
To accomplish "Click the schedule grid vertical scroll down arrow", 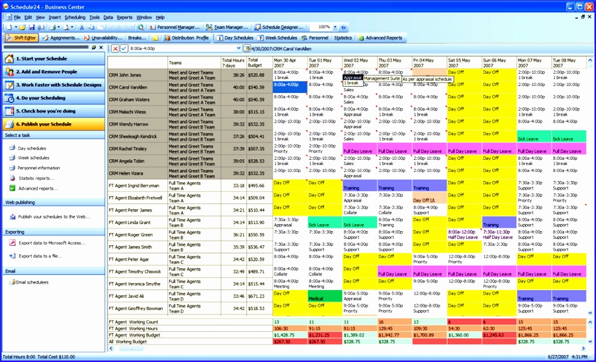I will [590, 313].
